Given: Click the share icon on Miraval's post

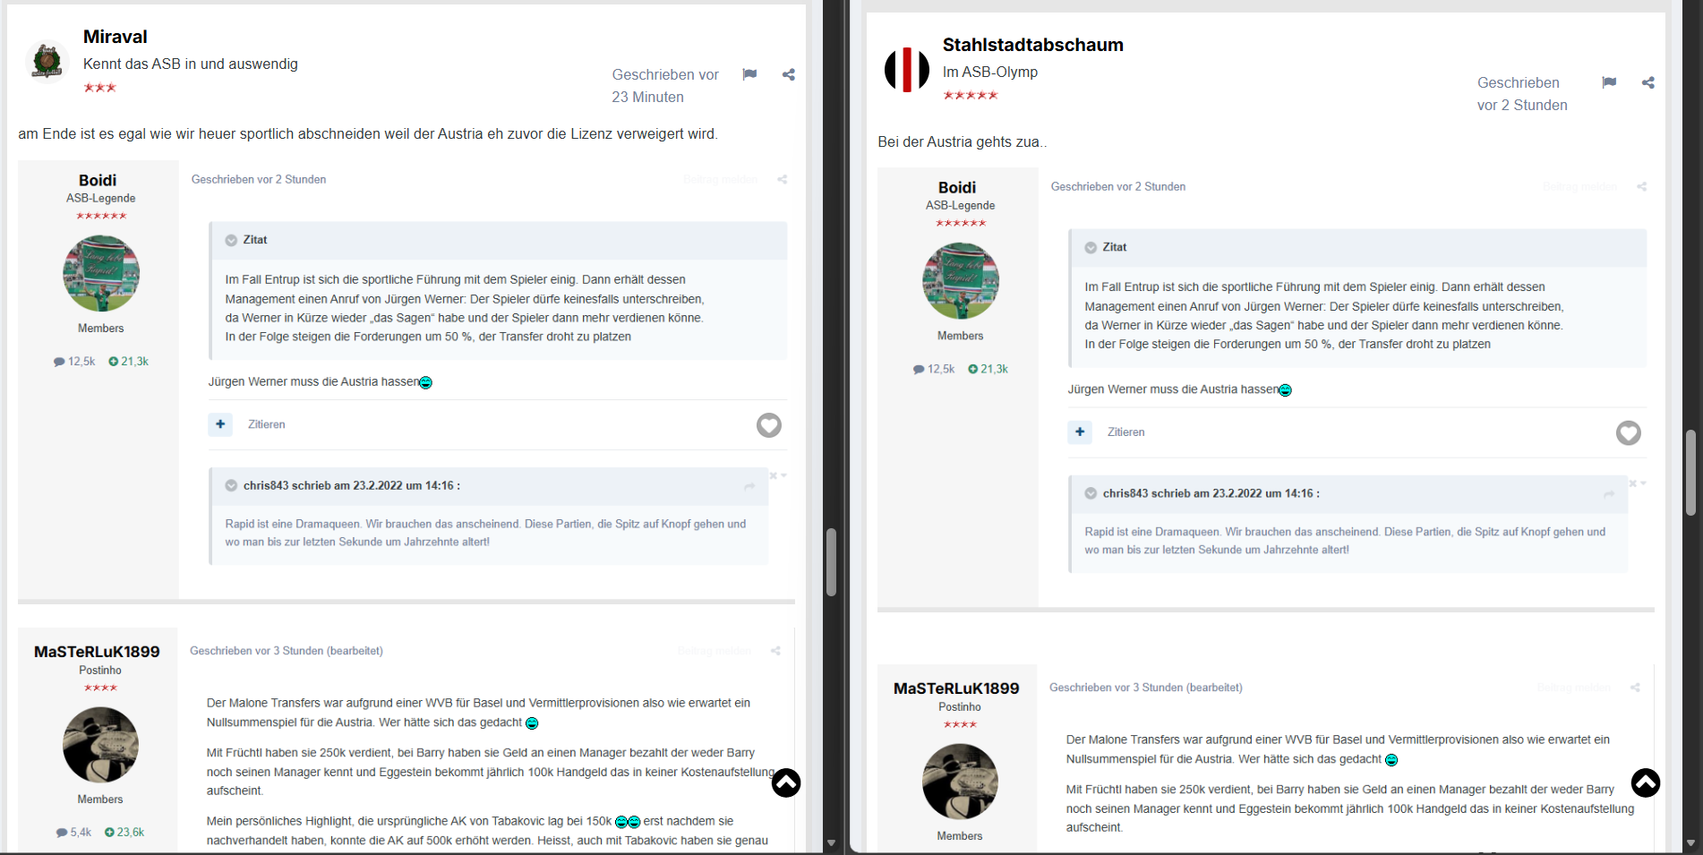Looking at the screenshot, I should (788, 74).
